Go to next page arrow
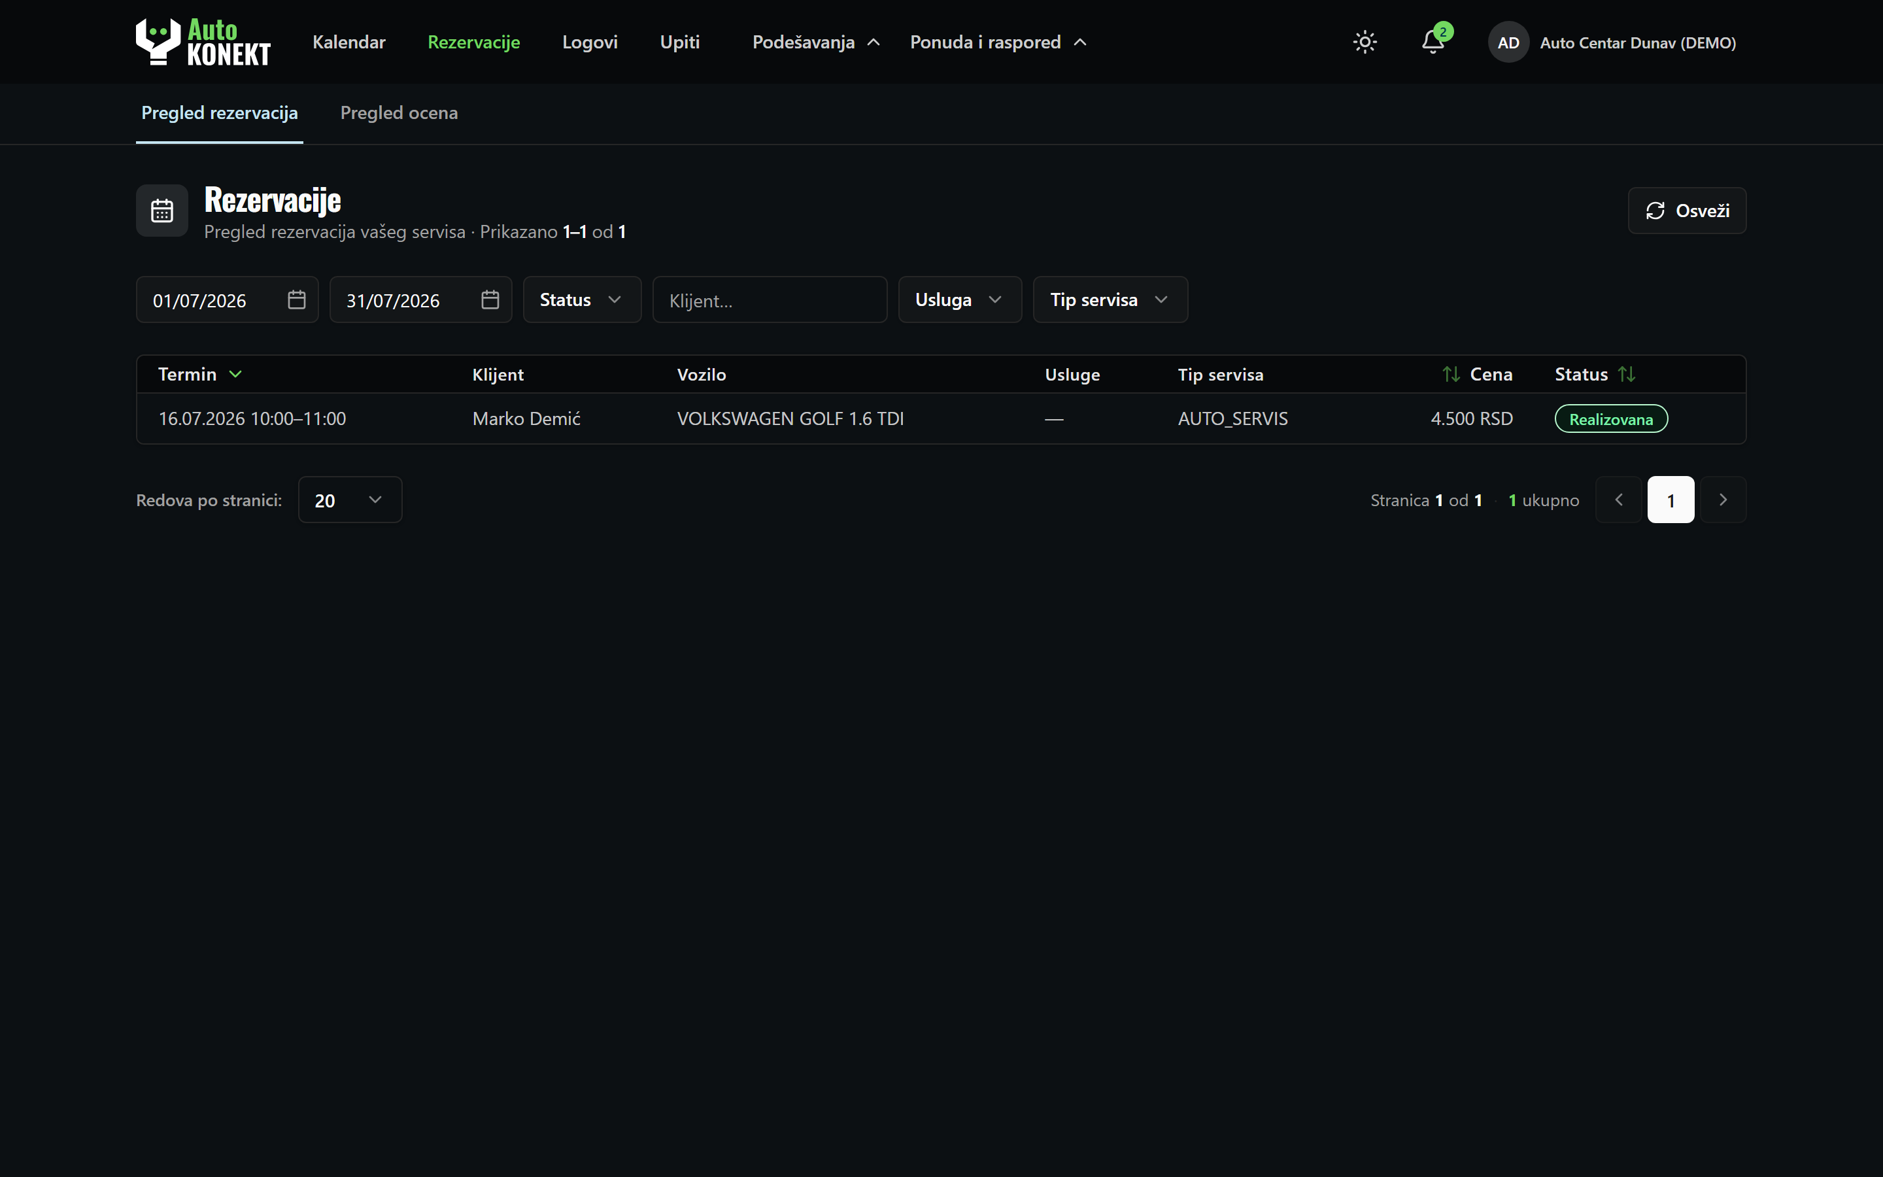 (x=1723, y=500)
